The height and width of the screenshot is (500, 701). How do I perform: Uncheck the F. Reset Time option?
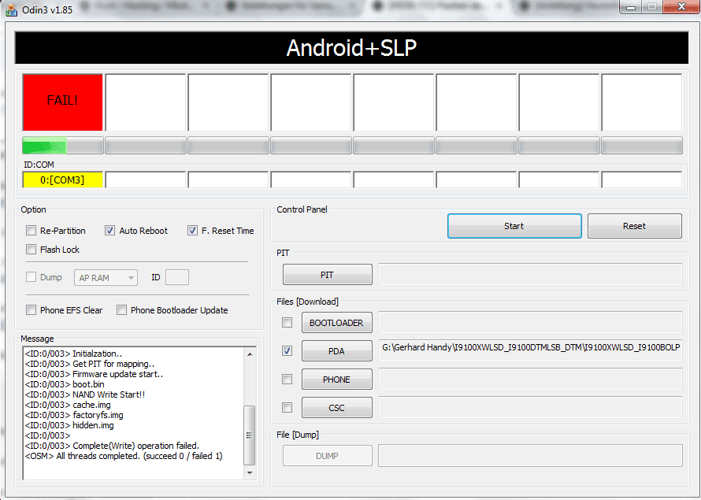click(192, 231)
